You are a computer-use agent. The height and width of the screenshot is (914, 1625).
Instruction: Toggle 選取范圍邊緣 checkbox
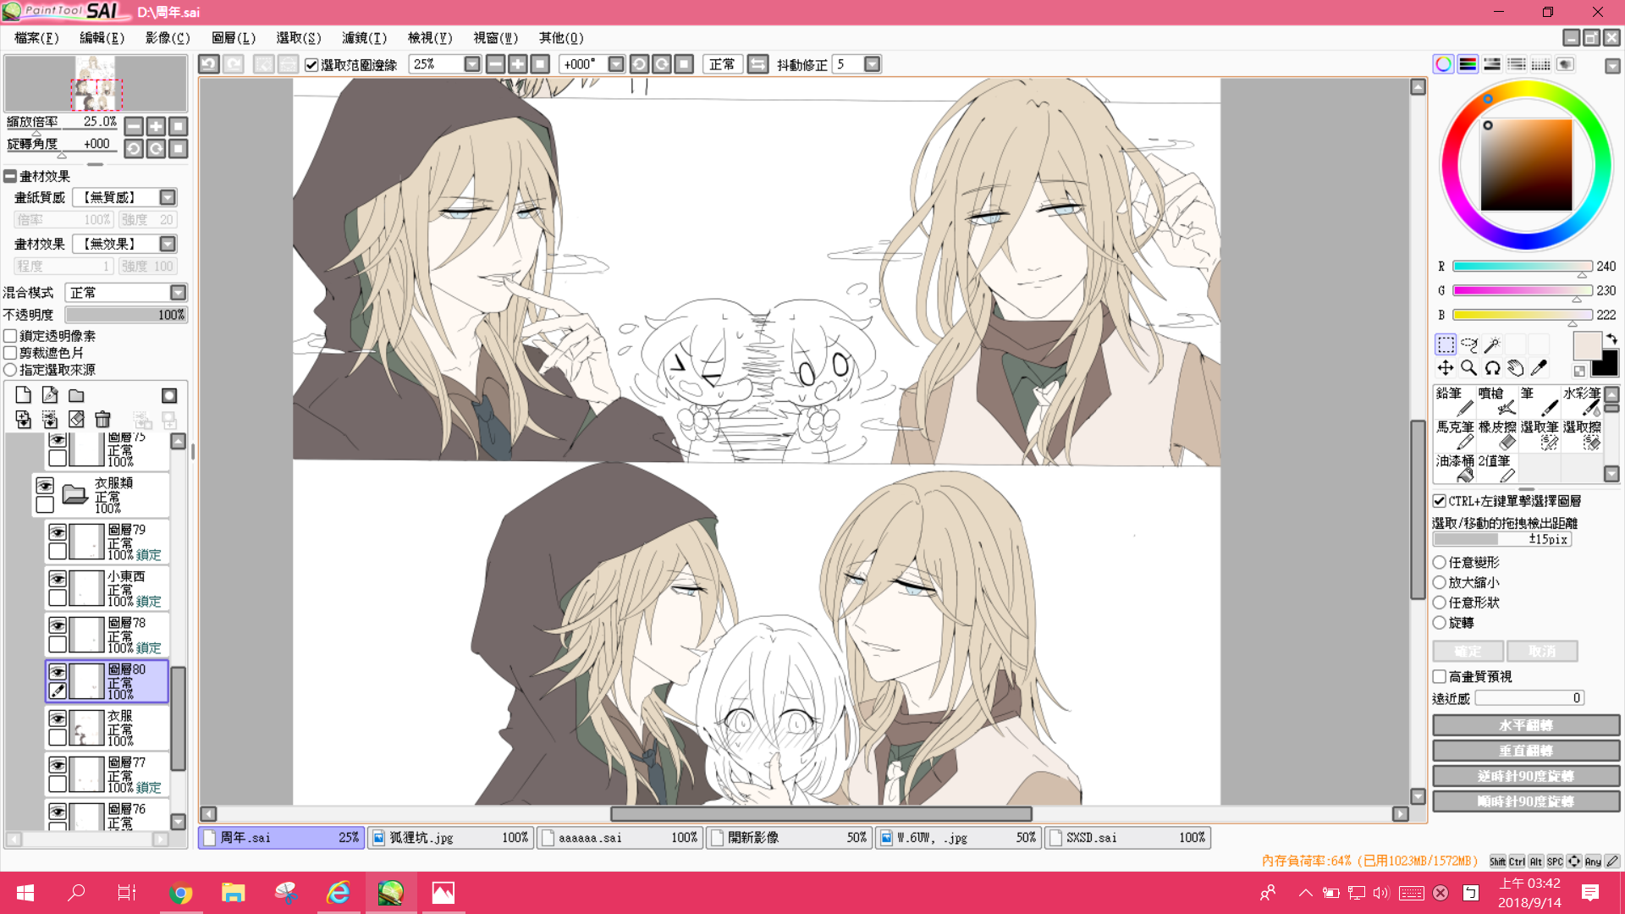point(311,65)
